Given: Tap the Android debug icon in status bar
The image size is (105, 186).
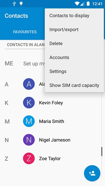Looking at the screenshot, I should (x=21, y=4).
